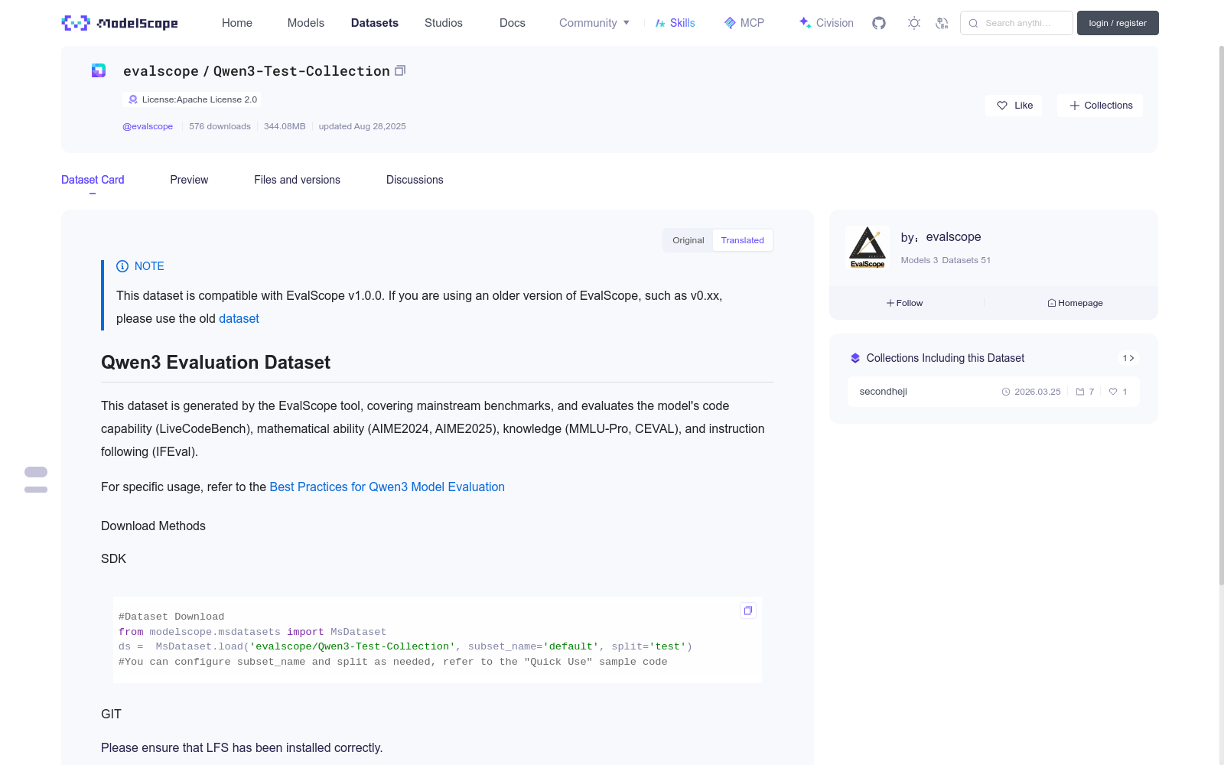The height and width of the screenshot is (765, 1224).
Task: Click the Qwen3 Evaluation Dataset heading
Action: [216, 363]
